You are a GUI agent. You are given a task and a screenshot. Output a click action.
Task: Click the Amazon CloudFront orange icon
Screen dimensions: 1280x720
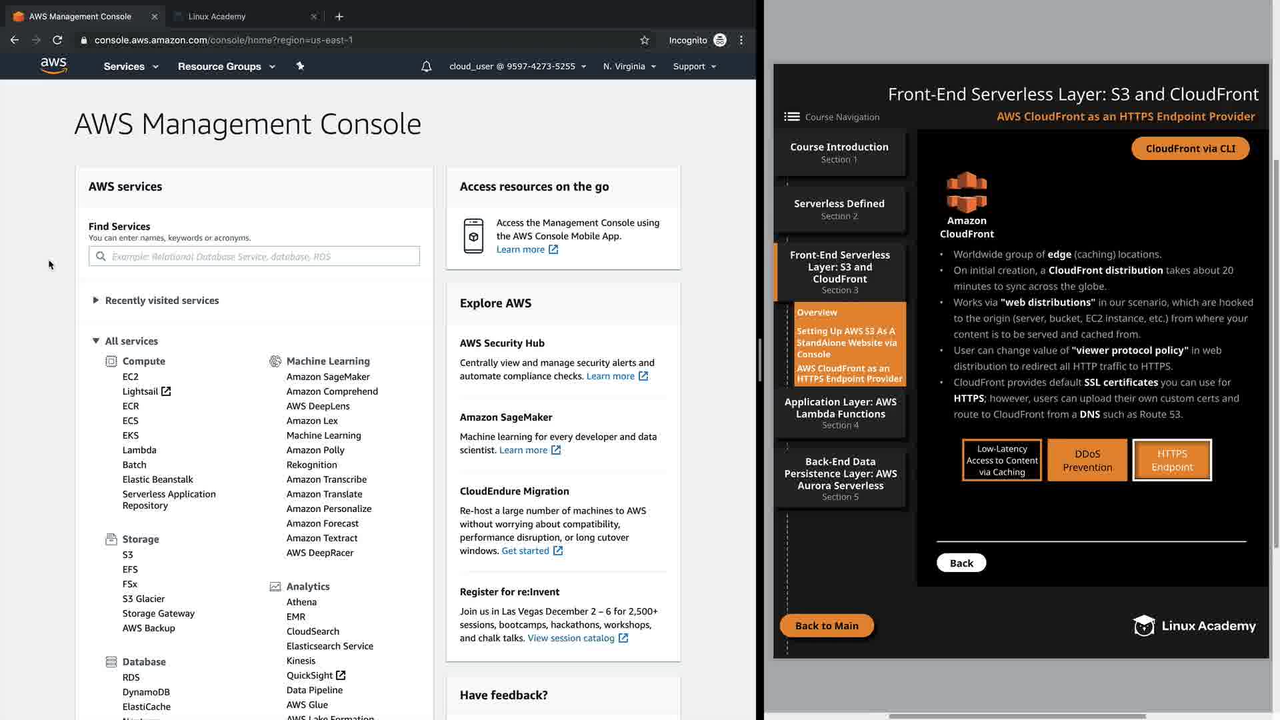[x=967, y=193]
